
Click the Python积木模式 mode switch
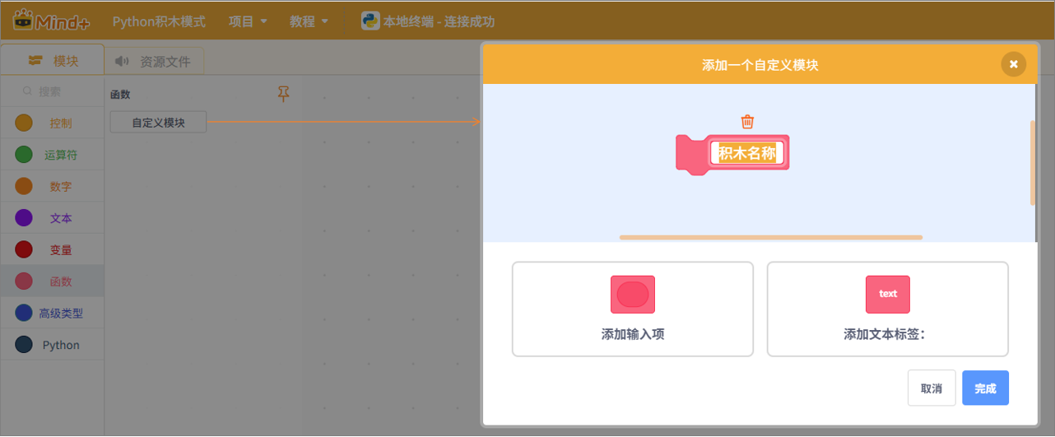(x=159, y=21)
